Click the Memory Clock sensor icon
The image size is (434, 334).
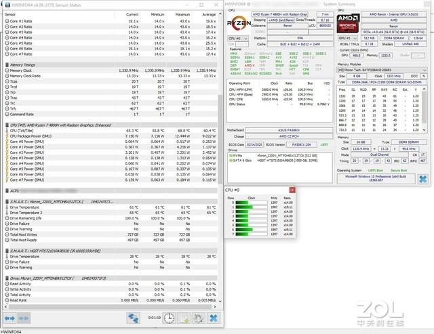7,70
